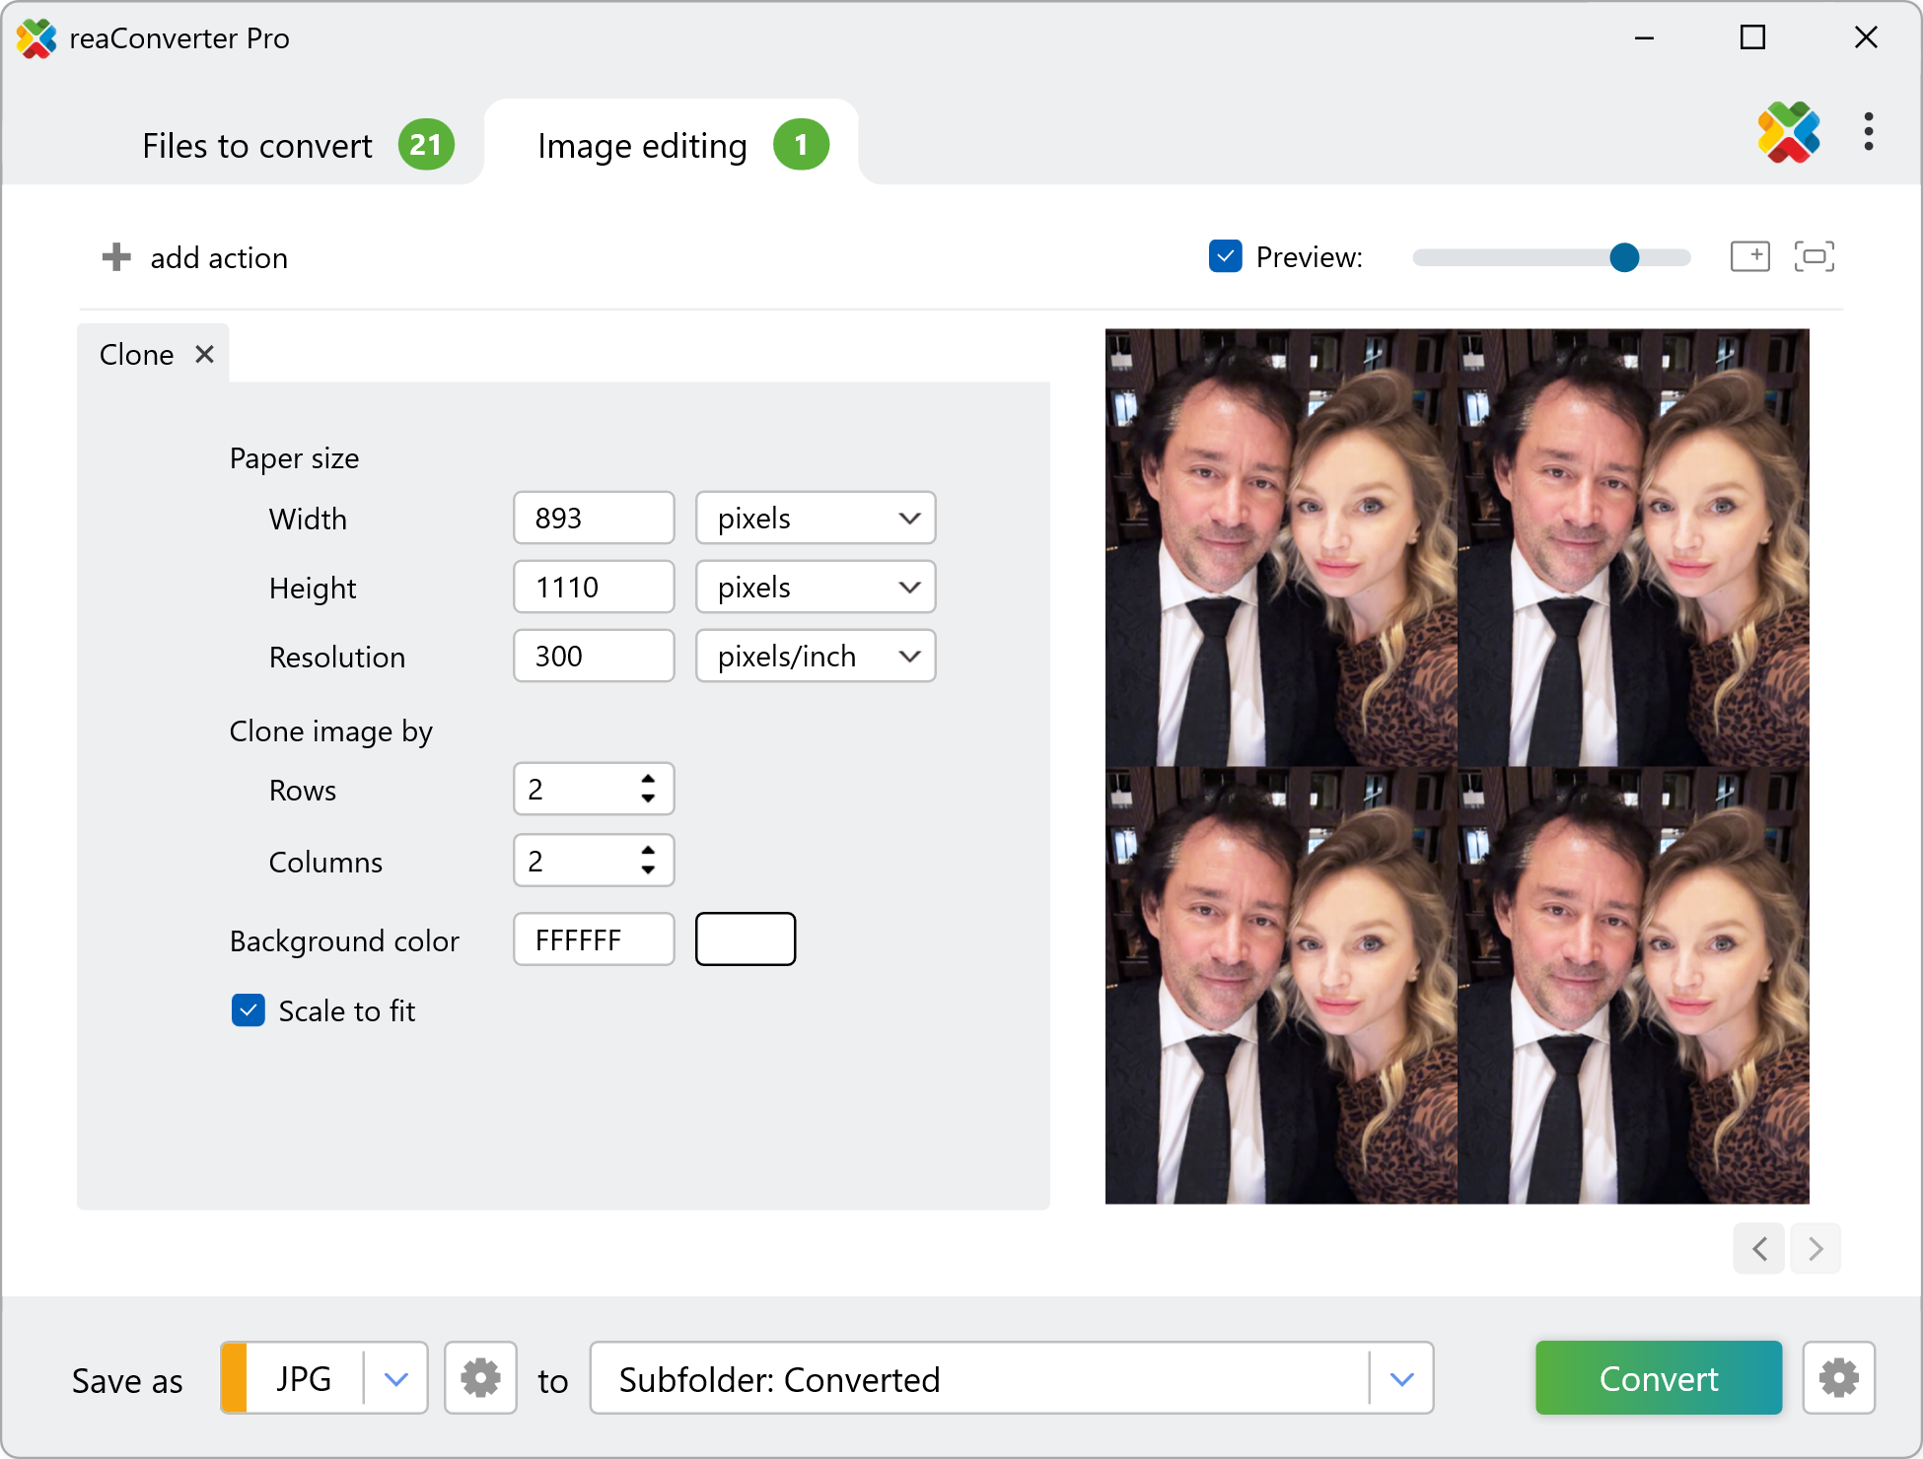Disable the Preview checkbox
The width and height of the screenshot is (1923, 1459).
pos(1225,257)
